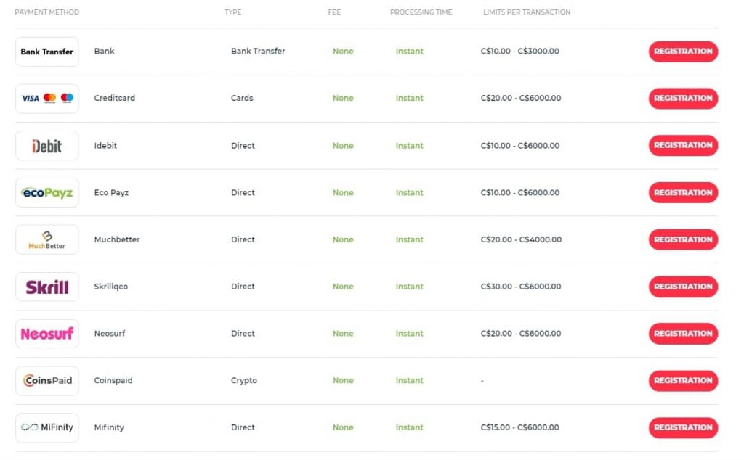Click the Payment Method column header

tap(47, 12)
